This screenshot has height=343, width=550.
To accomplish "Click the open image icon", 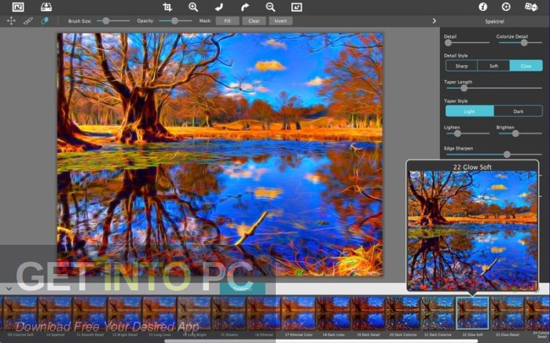I will click(18, 6).
